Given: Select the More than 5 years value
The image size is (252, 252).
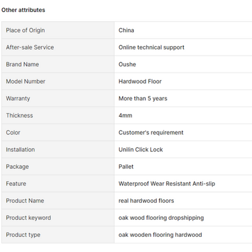Looking at the screenshot, I should pyautogui.click(x=143, y=99).
